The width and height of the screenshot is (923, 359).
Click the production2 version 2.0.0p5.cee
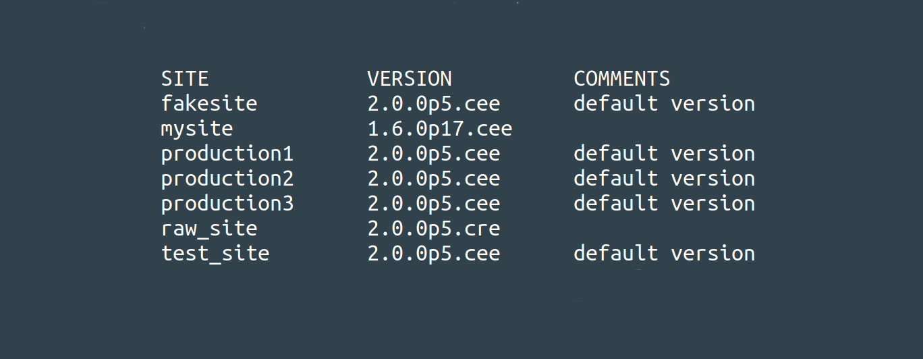(x=434, y=179)
